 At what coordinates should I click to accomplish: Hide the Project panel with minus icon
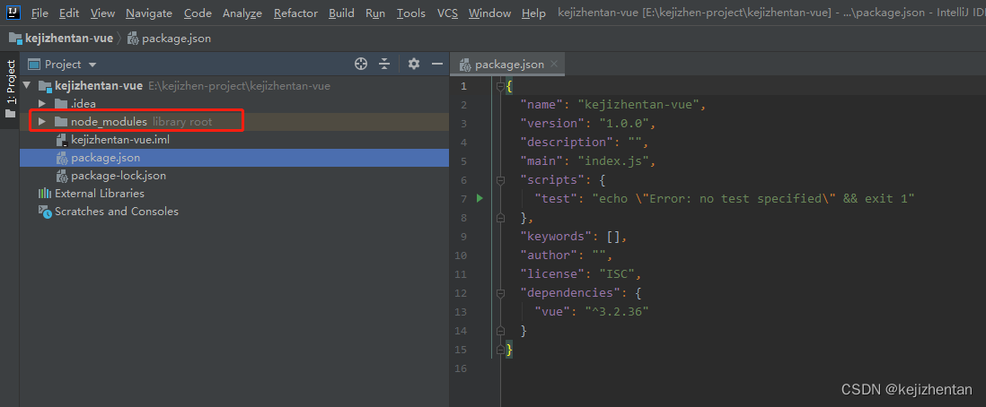click(437, 64)
